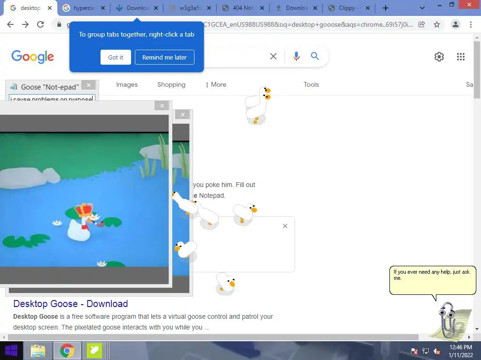
Task: Click the vertical page scrollbar
Action: click(x=477, y=70)
